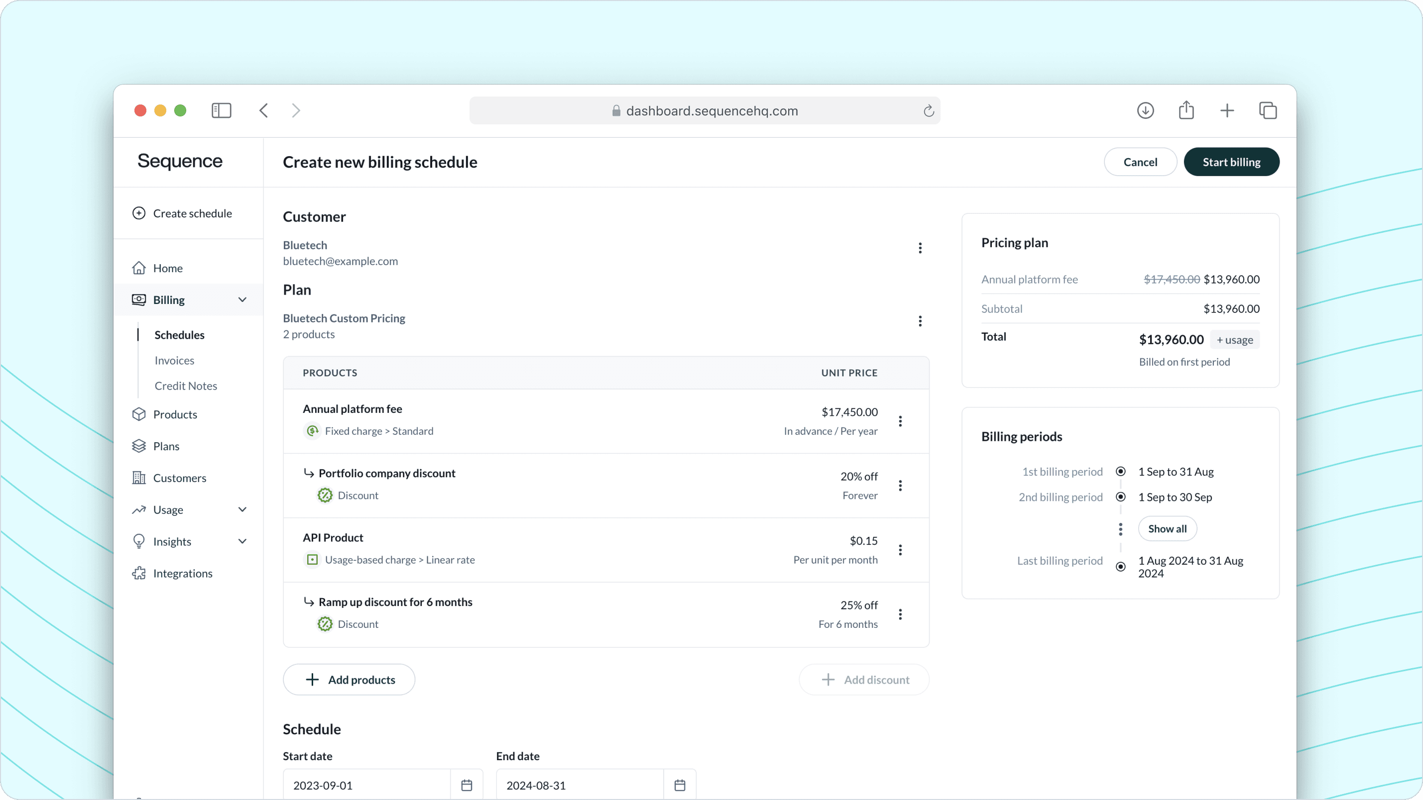Open the Bluetech customer options kebab menu

920,248
